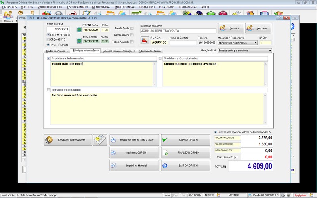Open the MENU VENDAS menu

click(x=101, y=7)
